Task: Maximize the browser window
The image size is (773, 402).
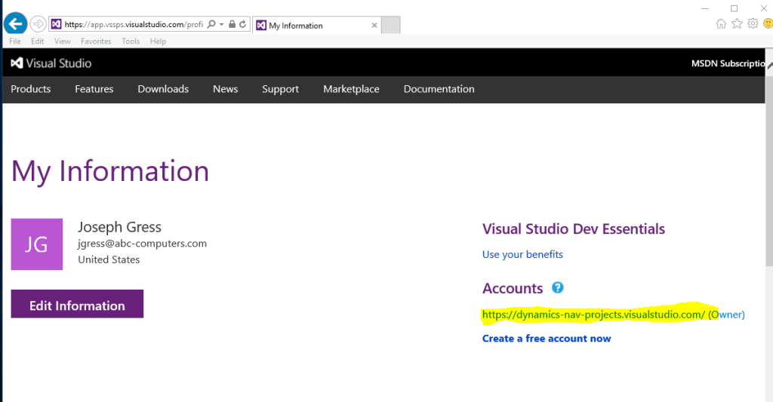Action: 734,8
